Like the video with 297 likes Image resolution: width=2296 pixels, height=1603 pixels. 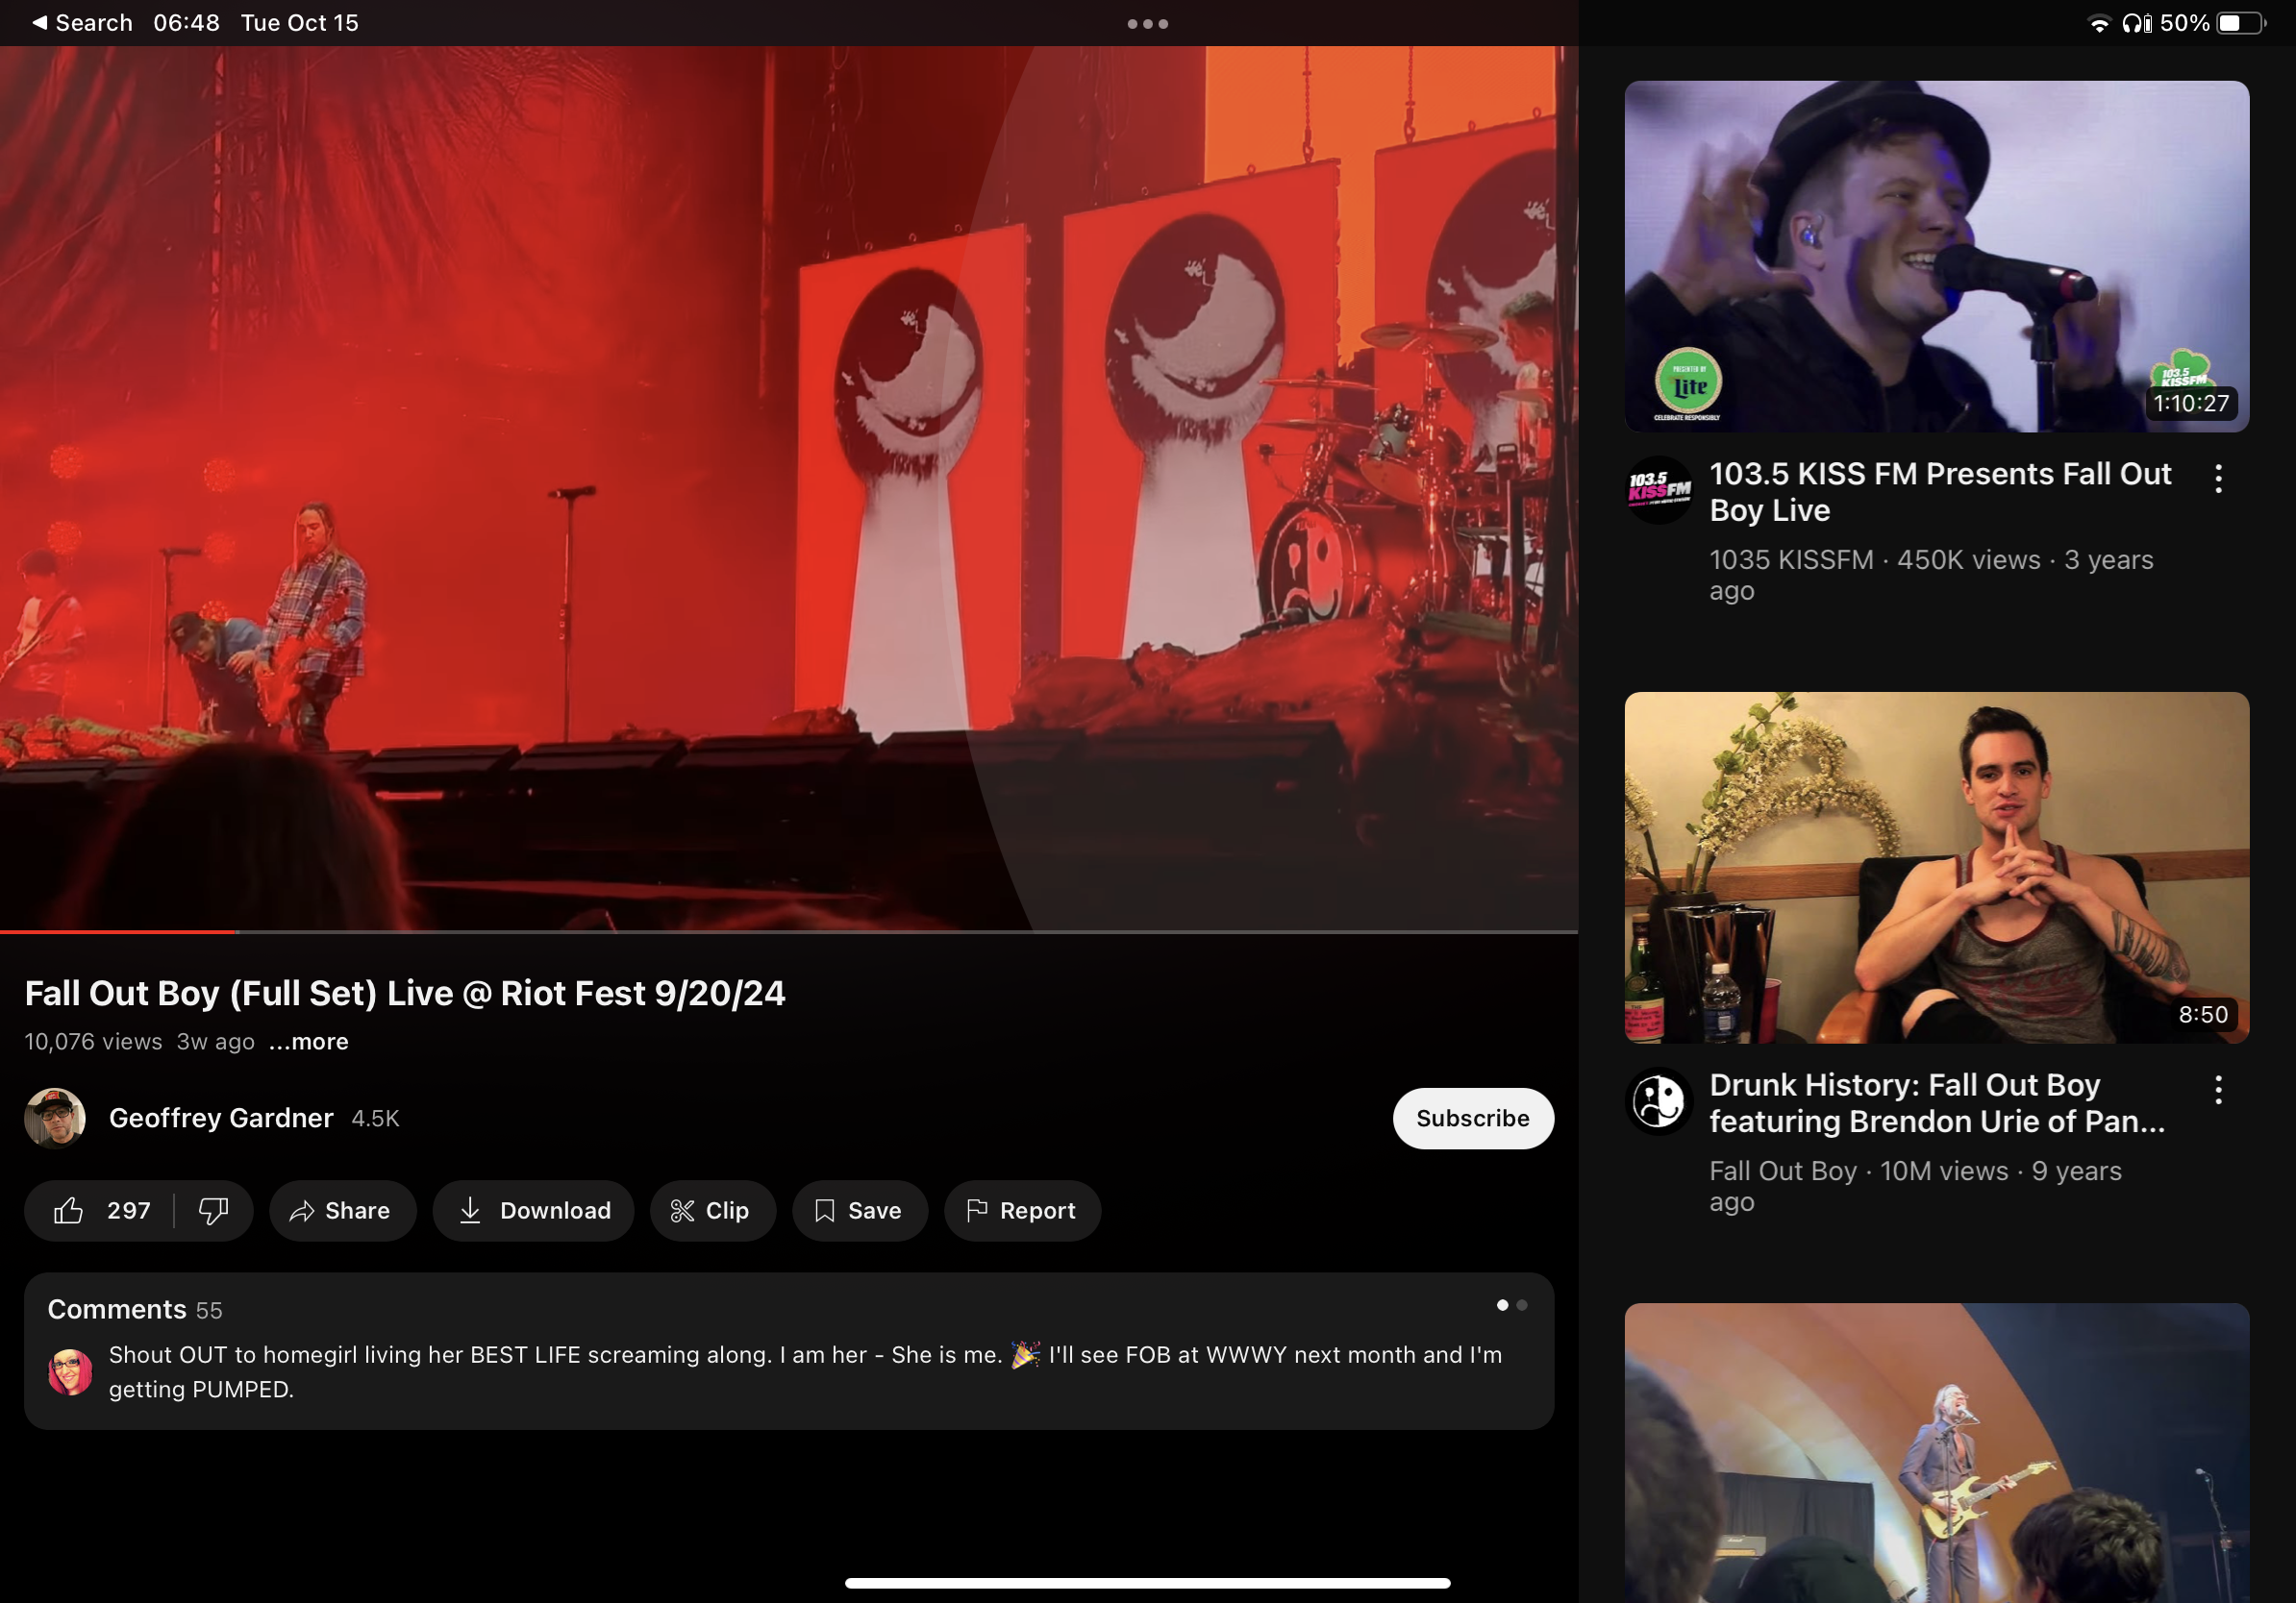(x=100, y=1210)
